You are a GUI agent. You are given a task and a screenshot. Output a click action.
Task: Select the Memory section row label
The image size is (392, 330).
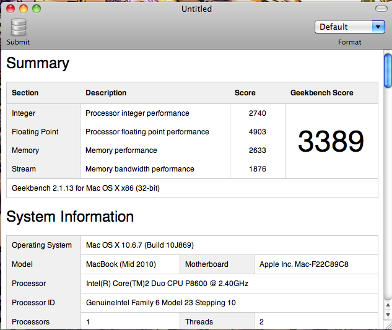coord(25,150)
